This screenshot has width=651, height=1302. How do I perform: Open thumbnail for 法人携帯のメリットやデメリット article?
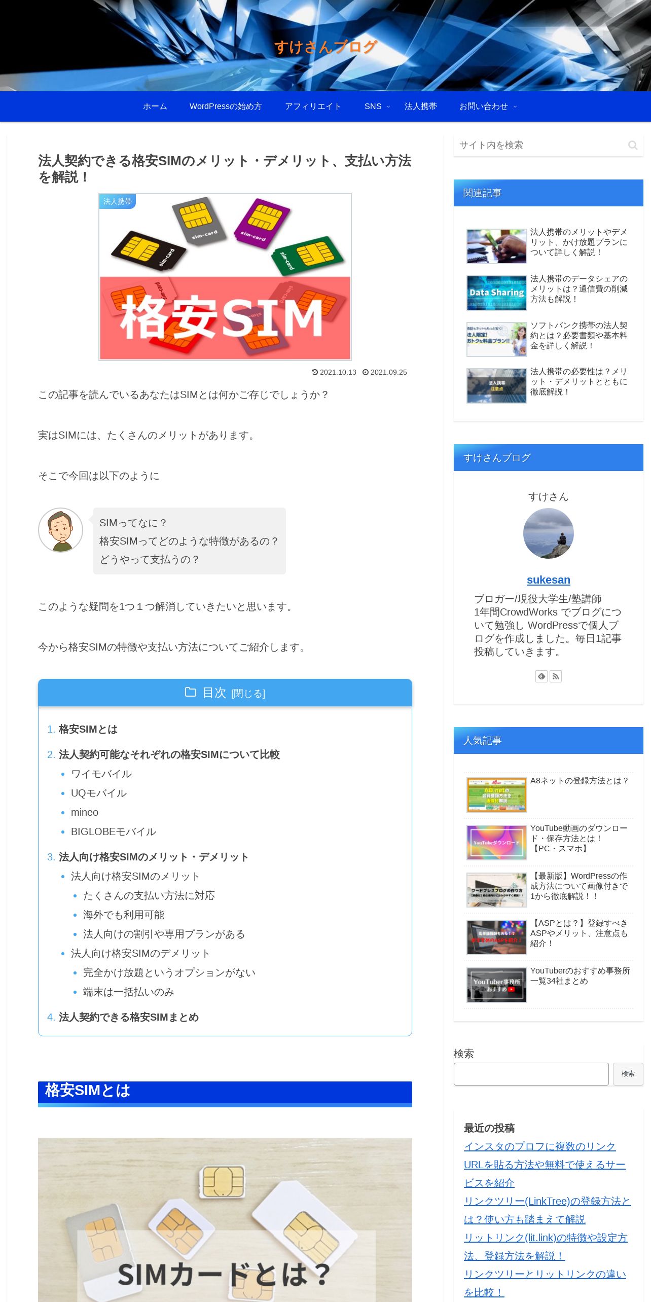click(x=496, y=246)
